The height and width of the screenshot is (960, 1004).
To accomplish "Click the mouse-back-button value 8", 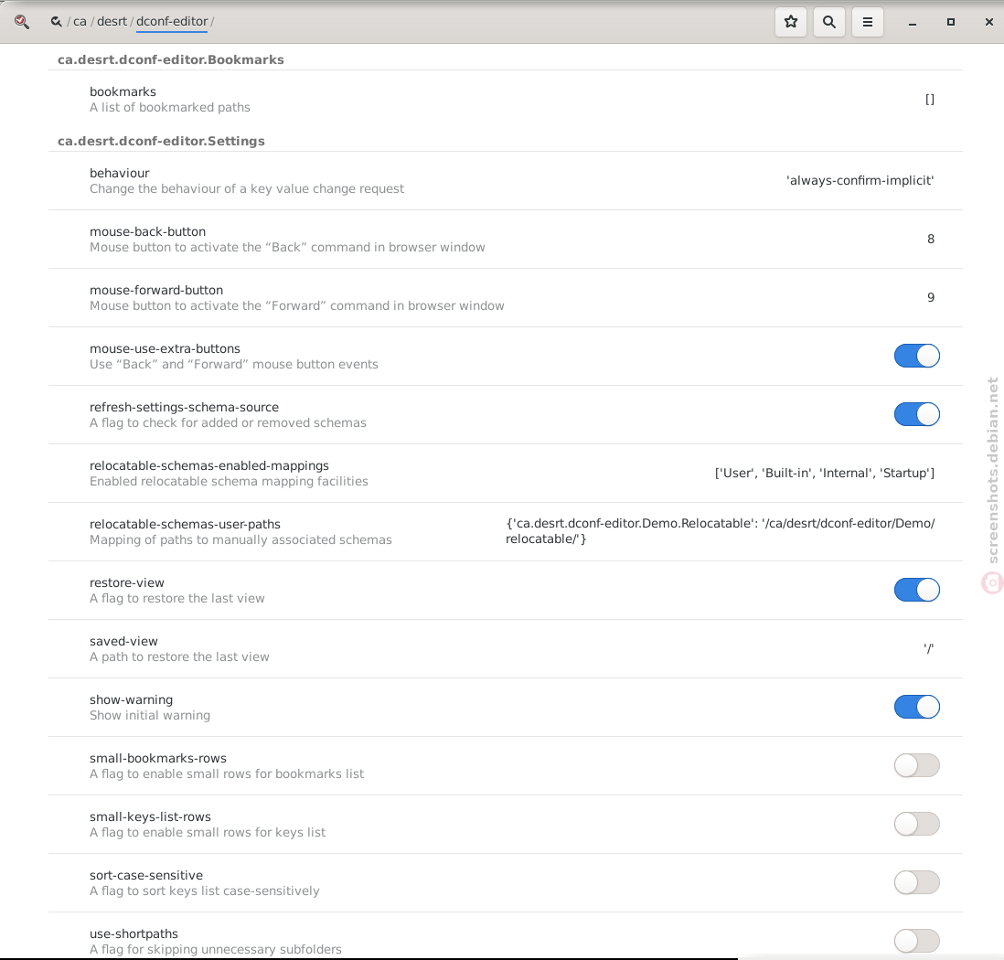I will click(x=931, y=239).
